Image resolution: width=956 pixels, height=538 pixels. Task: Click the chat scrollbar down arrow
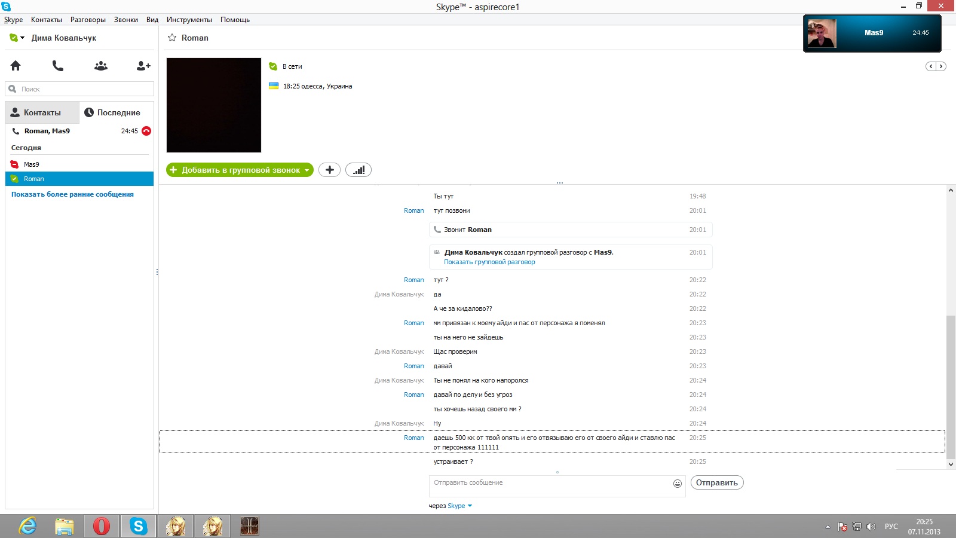pos(951,464)
